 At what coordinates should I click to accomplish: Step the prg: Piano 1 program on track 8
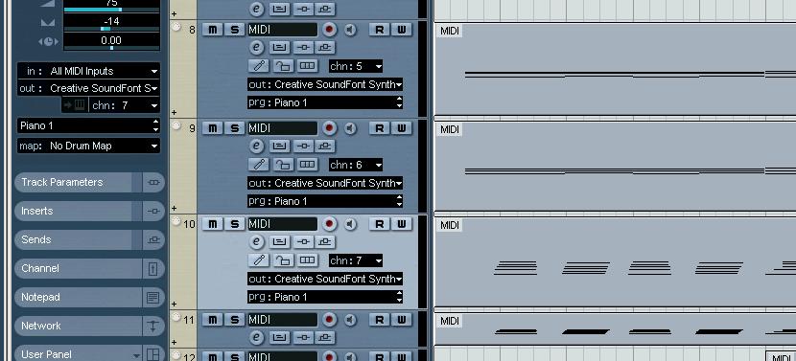point(399,102)
